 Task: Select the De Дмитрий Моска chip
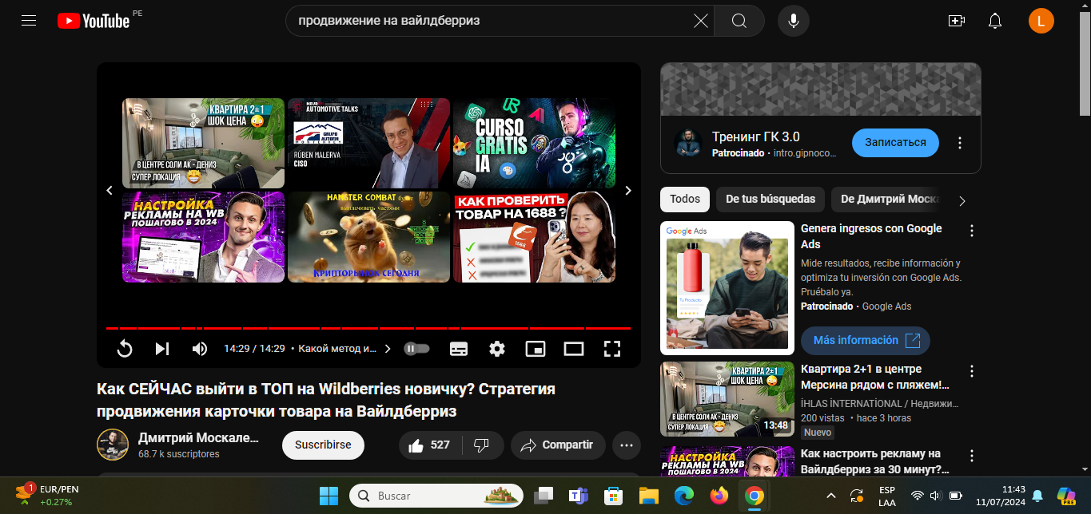pyautogui.click(x=887, y=199)
